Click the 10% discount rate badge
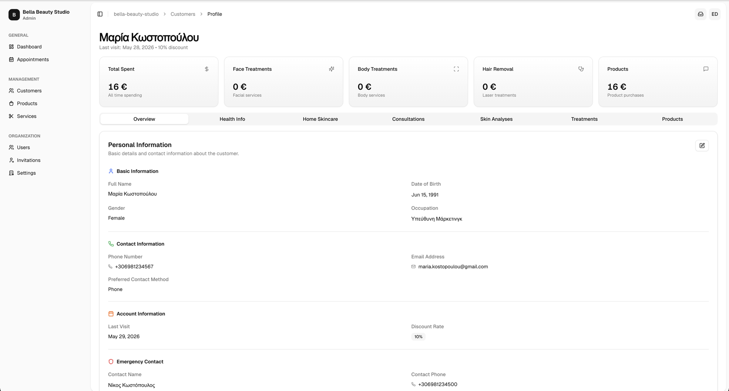 point(418,337)
